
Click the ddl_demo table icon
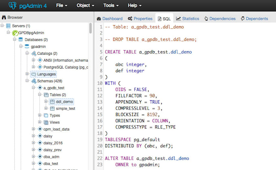(x=52, y=102)
